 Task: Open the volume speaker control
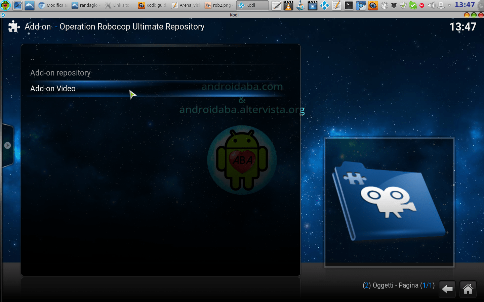point(431,5)
